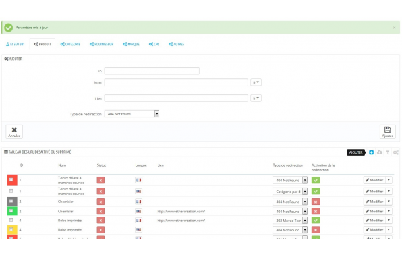Open the language dropdown beside Lien field
This screenshot has height=257, width=402.
pyautogui.click(x=256, y=98)
